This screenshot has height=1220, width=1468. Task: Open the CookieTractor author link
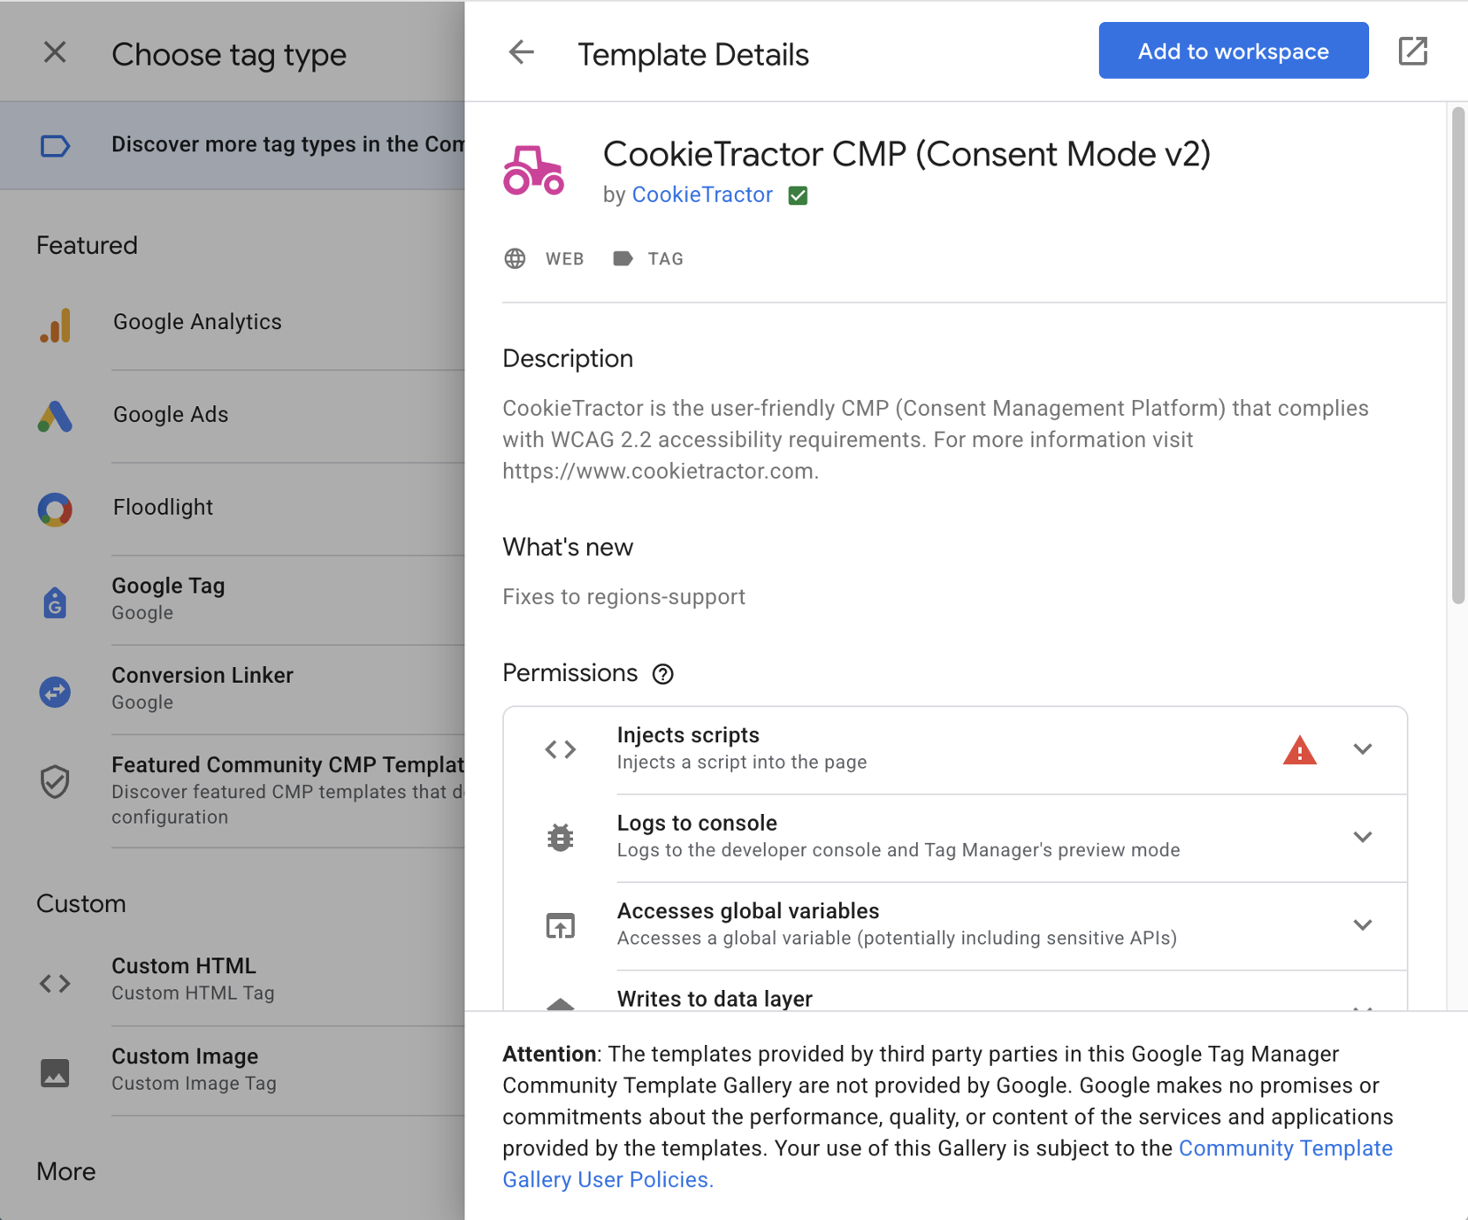pos(702,195)
